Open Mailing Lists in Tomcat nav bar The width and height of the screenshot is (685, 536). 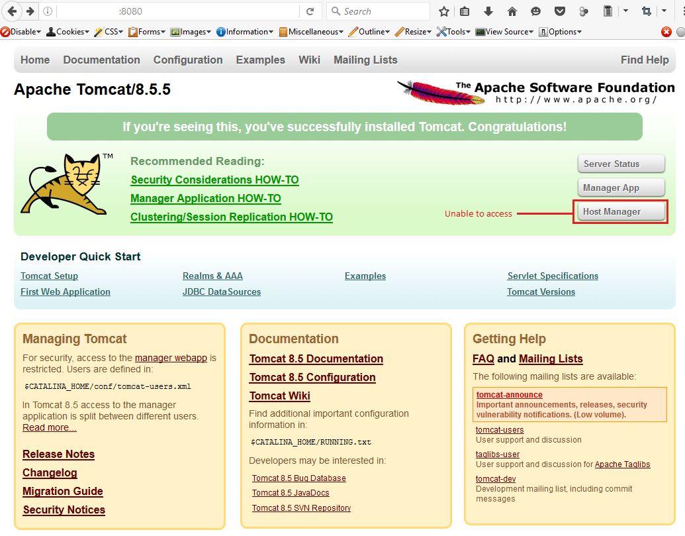click(x=365, y=60)
